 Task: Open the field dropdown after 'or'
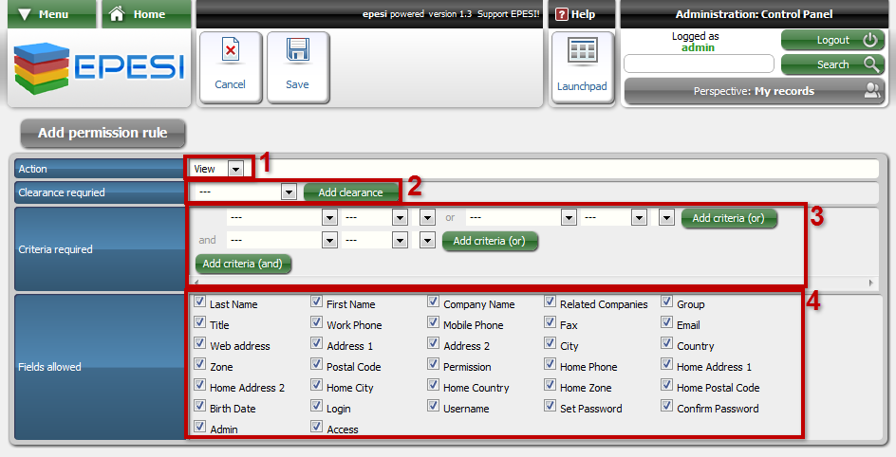click(x=521, y=217)
